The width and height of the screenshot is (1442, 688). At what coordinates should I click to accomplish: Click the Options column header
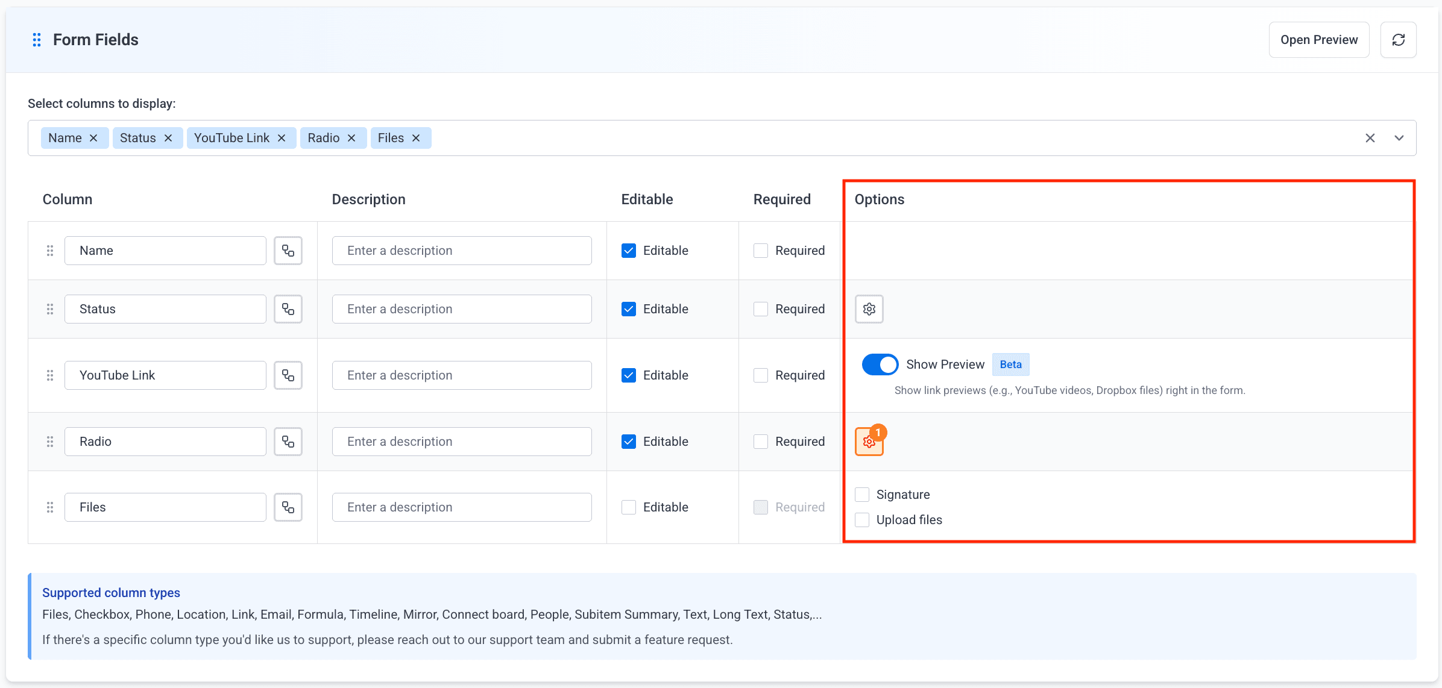tap(880, 199)
